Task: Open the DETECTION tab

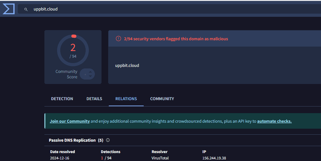Action: click(62, 99)
